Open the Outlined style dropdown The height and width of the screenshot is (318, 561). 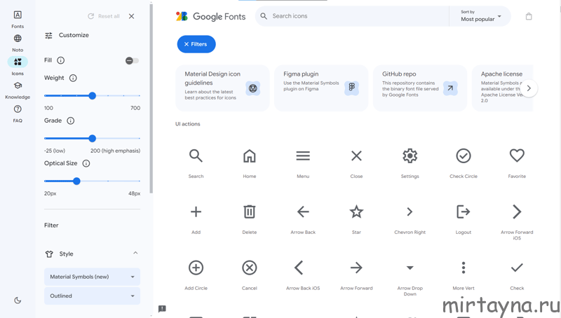tap(93, 296)
